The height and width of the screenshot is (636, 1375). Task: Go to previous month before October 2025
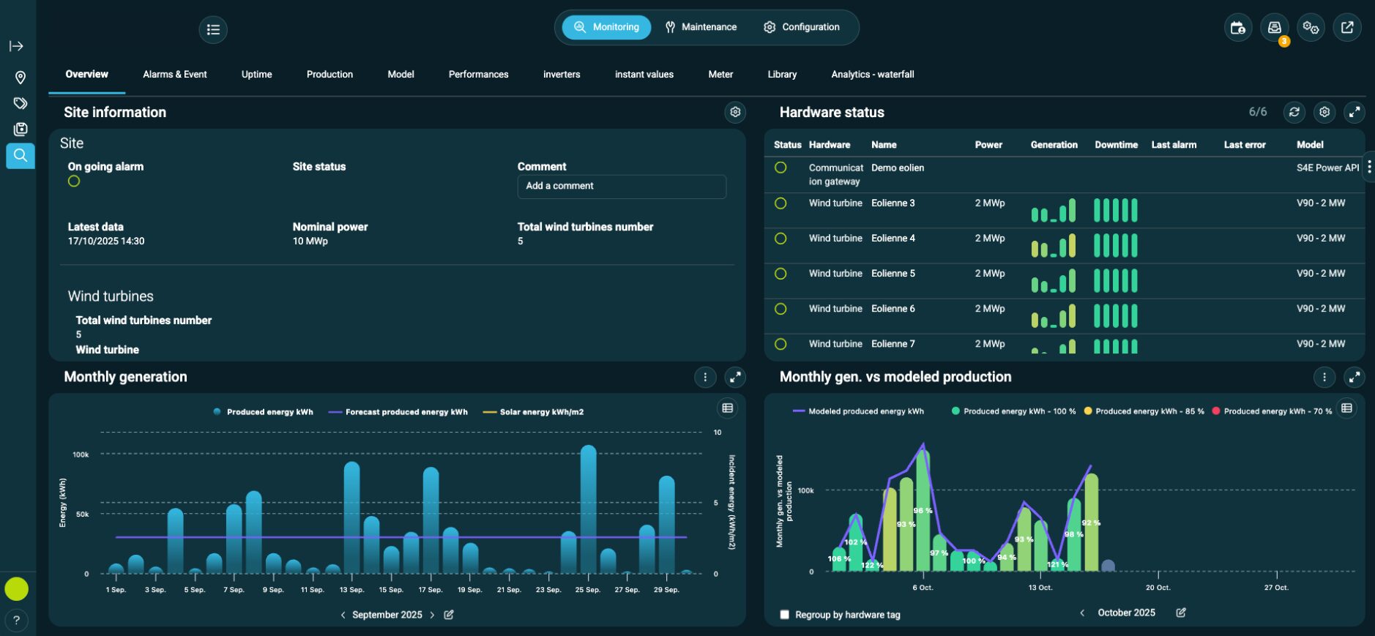1082,613
